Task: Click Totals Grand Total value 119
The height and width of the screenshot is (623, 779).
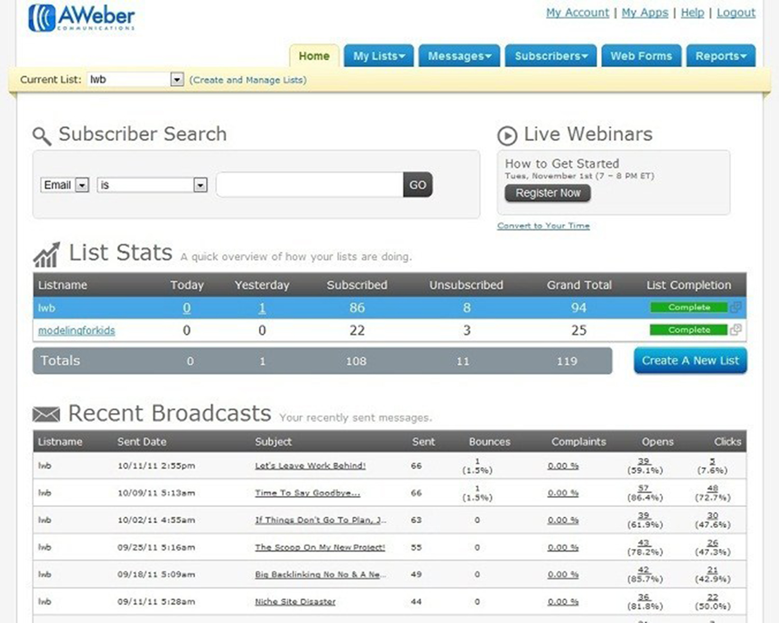Action: [x=567, y=361]
